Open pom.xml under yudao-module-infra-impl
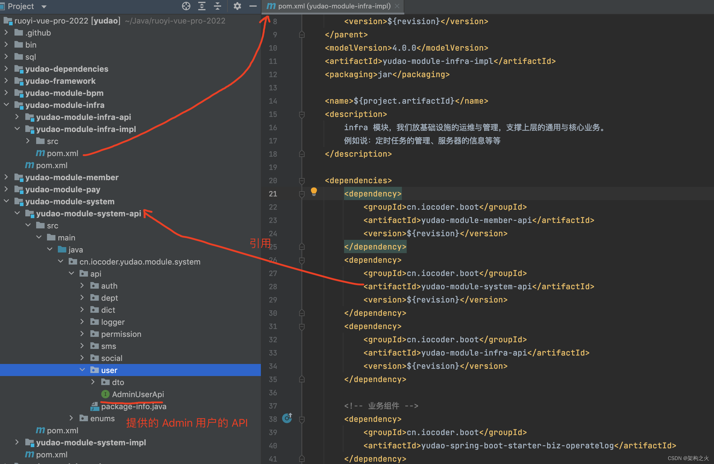The width and height of the screenshot is (714, 464). coord(62,153)
